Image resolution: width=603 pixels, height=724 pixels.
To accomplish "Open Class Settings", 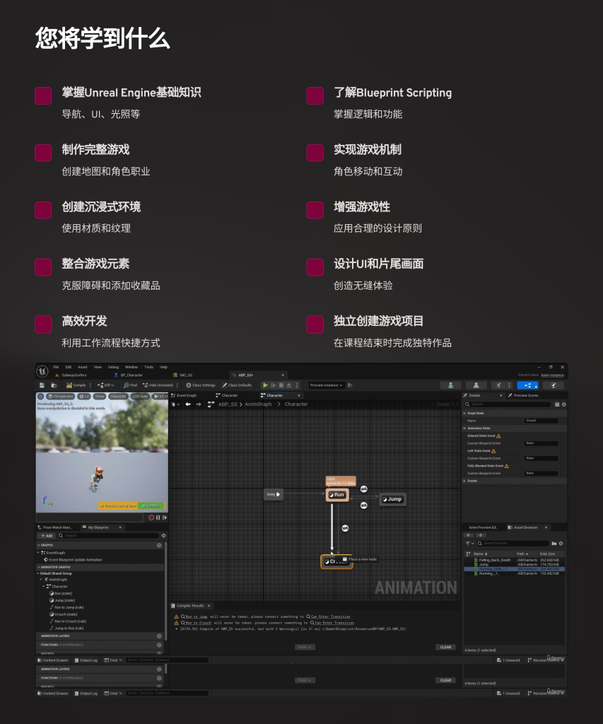I will pyautogui.click(x=200, y=385).
